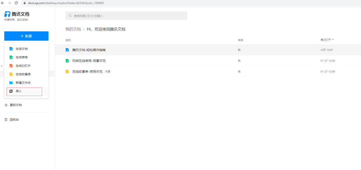Go to 我的文档 breadcrumb
This screenshot has width=361, height=170.
point(73,29)
